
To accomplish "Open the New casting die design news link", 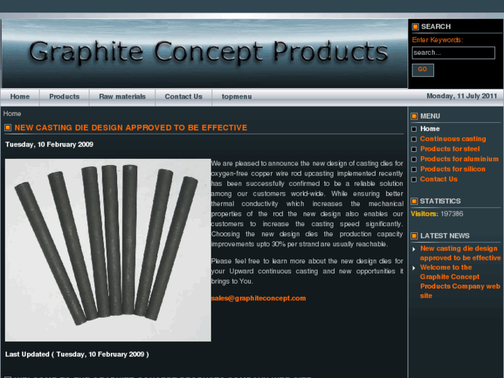I will point(460,253).
